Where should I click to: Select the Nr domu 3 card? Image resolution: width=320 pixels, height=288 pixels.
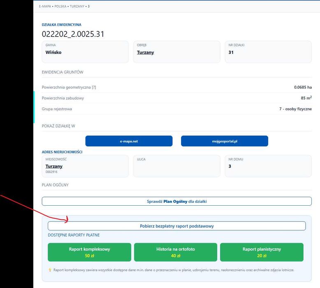(268, 166)
